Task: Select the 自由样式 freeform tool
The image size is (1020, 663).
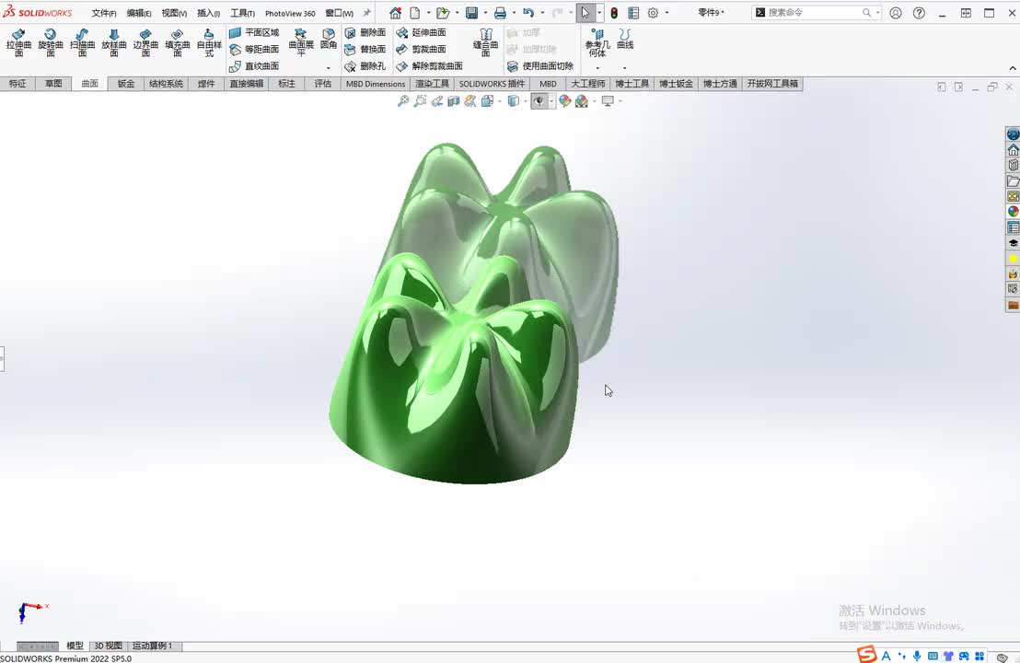Action: pos(209,43)
